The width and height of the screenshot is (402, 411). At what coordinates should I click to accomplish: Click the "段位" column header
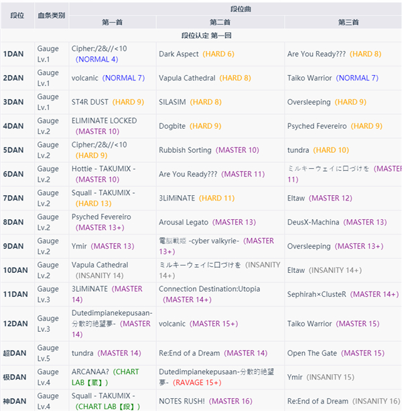click(x=17, y=15)
